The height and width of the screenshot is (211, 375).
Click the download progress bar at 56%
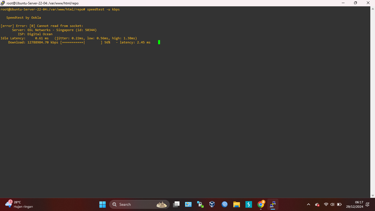(x=81, y=42)
